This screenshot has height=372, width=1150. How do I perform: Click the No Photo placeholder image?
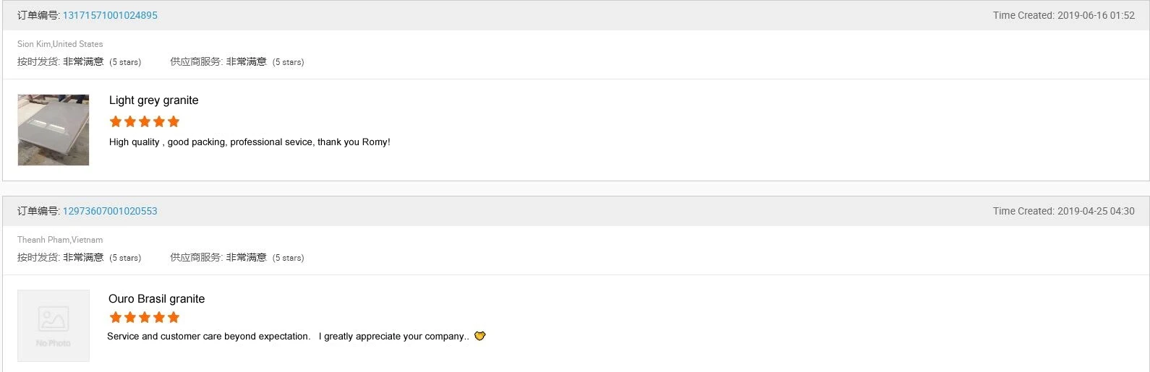click(54, 325)
